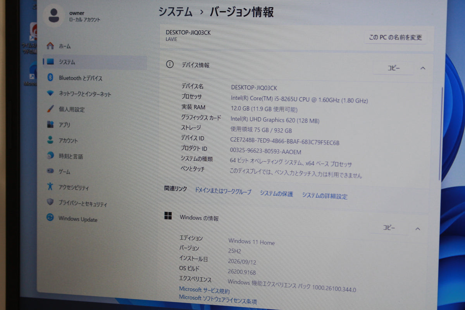The image size is (465, 310).
Task: Click the device ID value C2E7248B
Action: point(284,141)
